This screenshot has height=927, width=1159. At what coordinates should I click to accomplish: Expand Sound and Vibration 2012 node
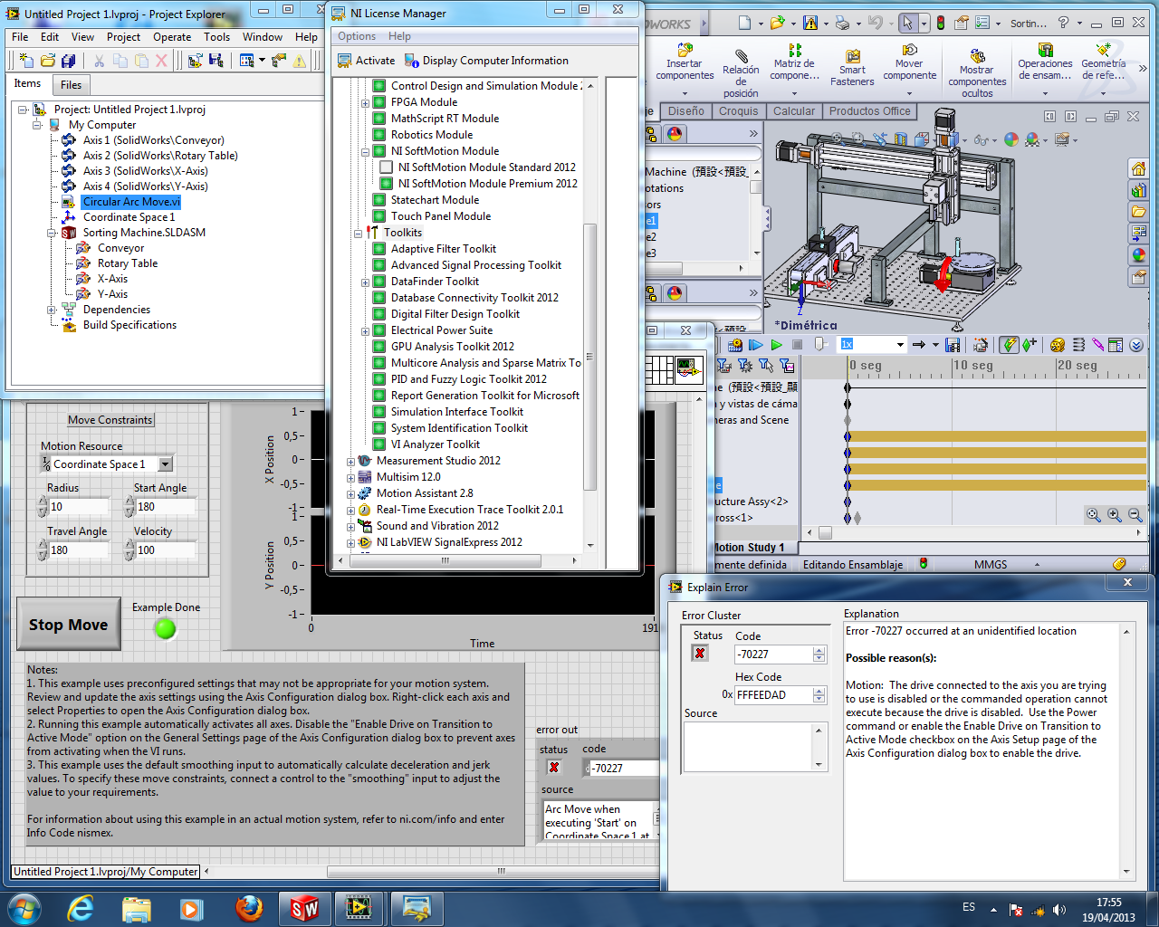350,527
